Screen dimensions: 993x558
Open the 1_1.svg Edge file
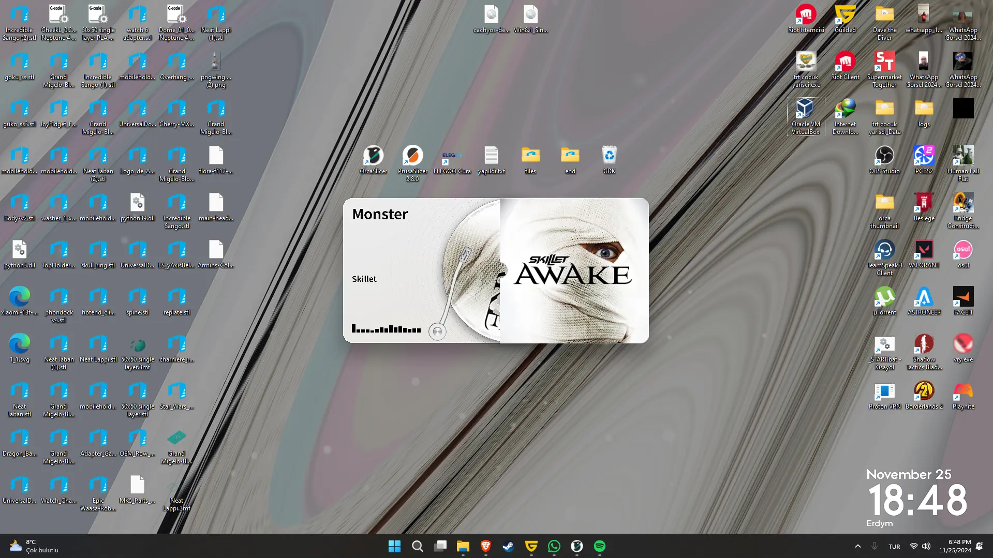tap(19, 348)
